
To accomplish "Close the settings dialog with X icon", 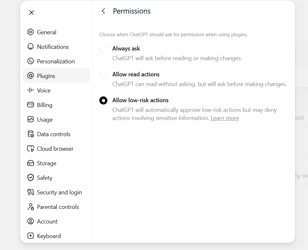I will [x=31, y=12].
